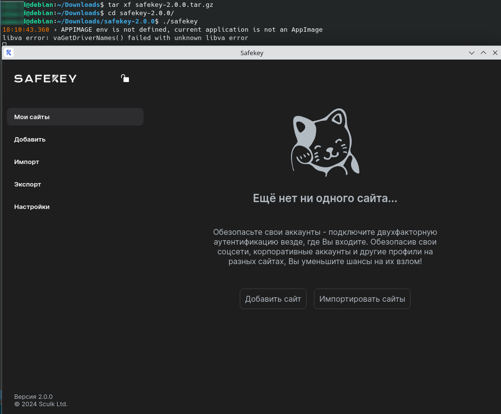Maximize the Safekey window
This screenshot has height=414, width=501.
tap(483, 53)
